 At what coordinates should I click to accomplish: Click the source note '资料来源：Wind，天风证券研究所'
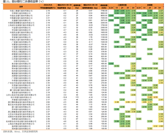pos(20,132)
